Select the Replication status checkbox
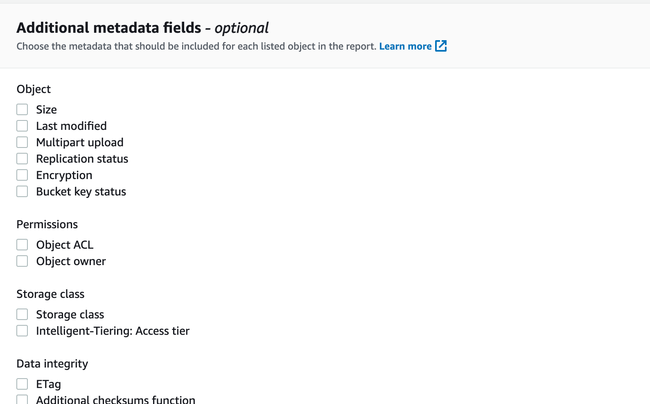The width and height of the screenshot is (650, 404). point(22,159)
